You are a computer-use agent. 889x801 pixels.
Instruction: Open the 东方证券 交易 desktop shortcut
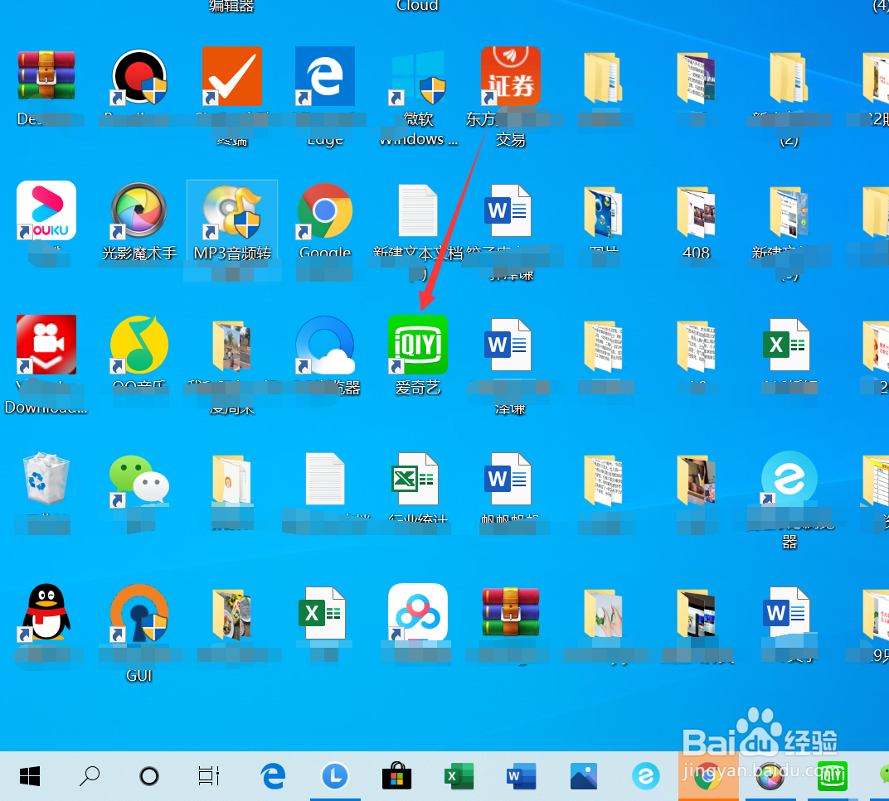tap(510, 76)
